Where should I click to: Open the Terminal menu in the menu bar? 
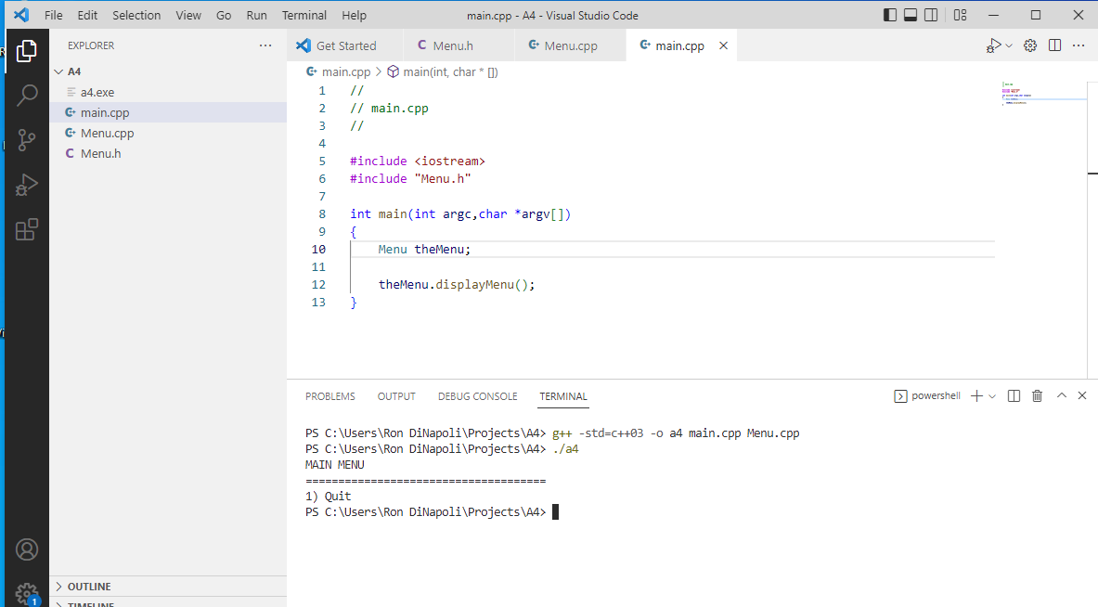(304, 15)
